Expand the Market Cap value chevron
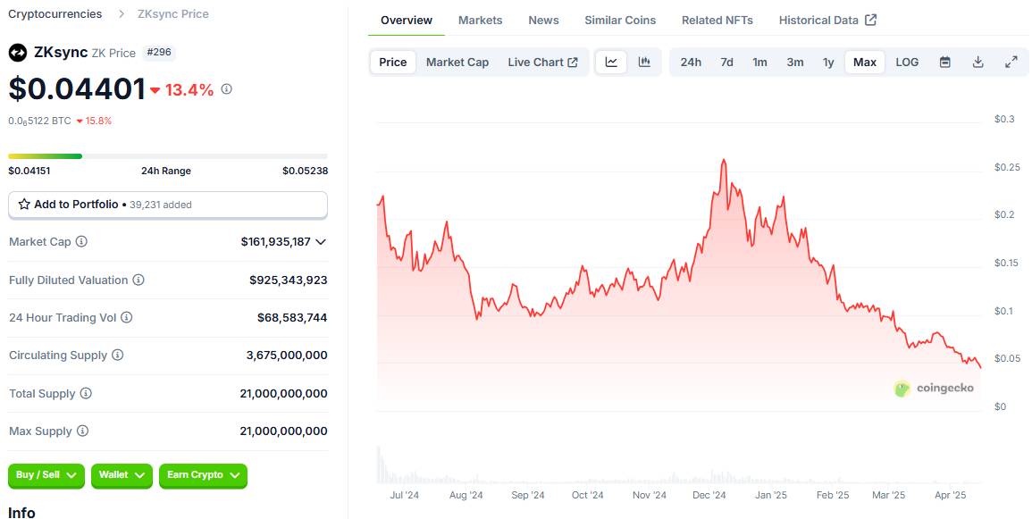The height and width of the screenshot is (519, 1032). [321, 242]
